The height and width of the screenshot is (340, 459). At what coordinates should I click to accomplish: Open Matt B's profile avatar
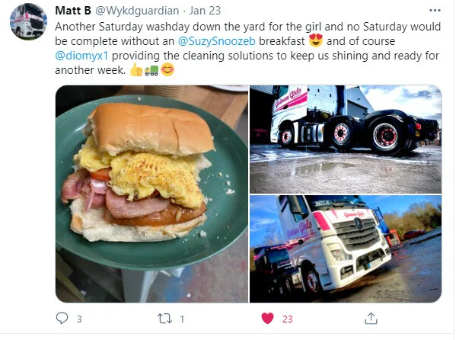28,21
